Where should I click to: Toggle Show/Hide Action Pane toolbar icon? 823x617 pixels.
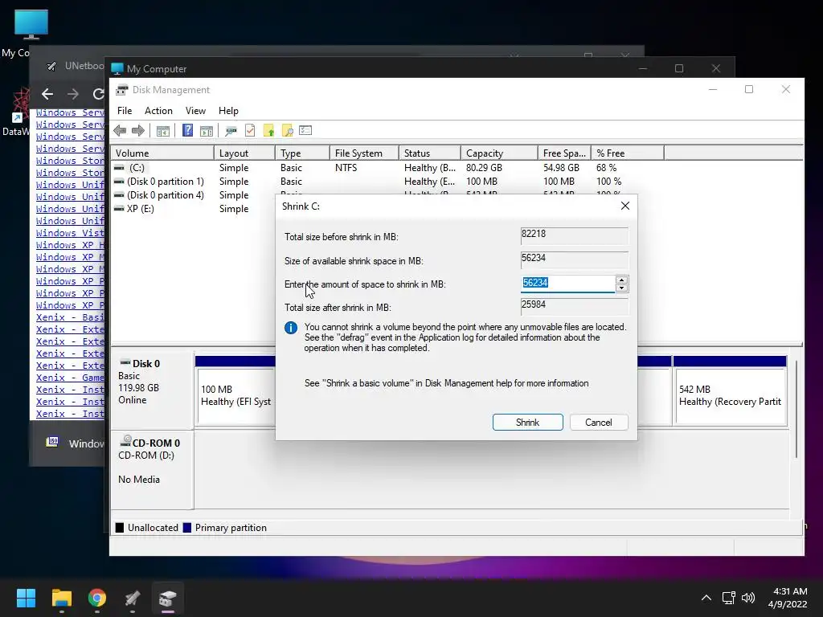(x=207, y=131)
